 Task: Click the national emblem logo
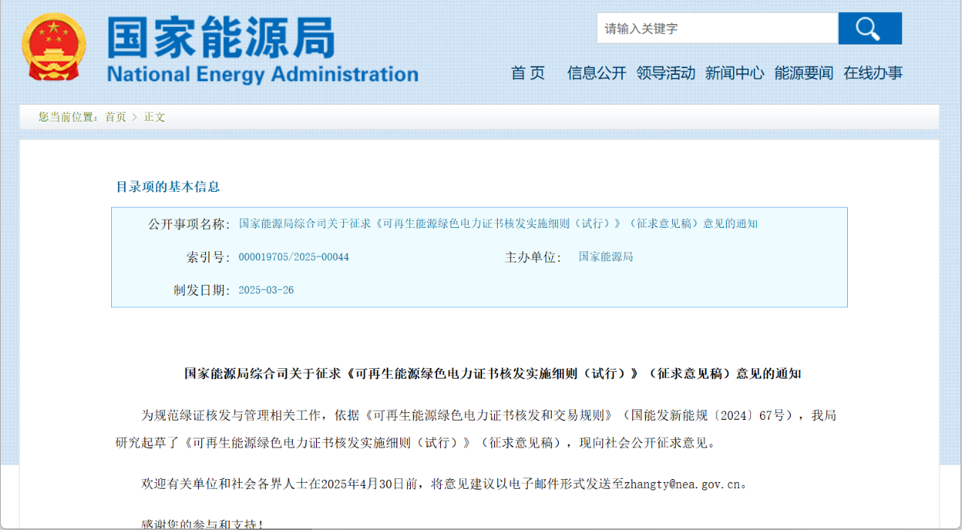(x=53, y=47)
